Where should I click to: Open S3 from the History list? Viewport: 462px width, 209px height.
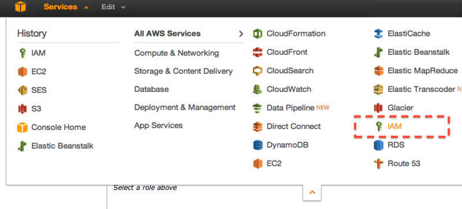(x=36, y=109)
